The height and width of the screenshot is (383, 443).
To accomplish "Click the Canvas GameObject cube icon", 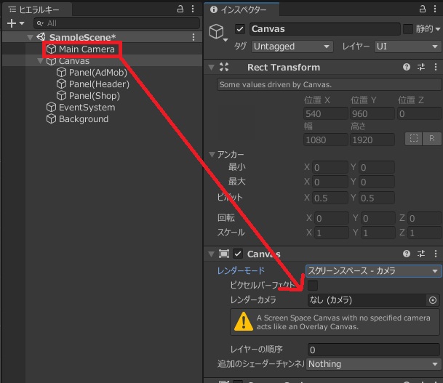I will pos(216,31).
